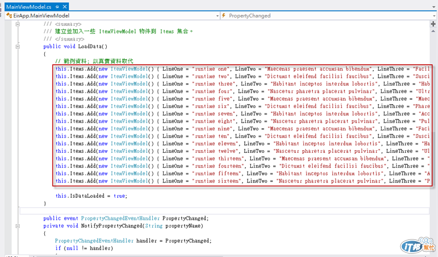This screenshot has height=257, width=438.
Task: Collapse the summary comment block
Action: point(18,24)
